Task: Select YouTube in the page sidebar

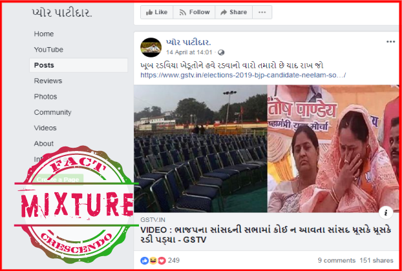Action: pos(48,50)
